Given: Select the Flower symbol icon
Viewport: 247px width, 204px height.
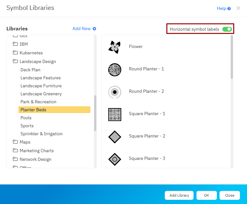Looking at the screenshot, I should click(x=114, y=47).
